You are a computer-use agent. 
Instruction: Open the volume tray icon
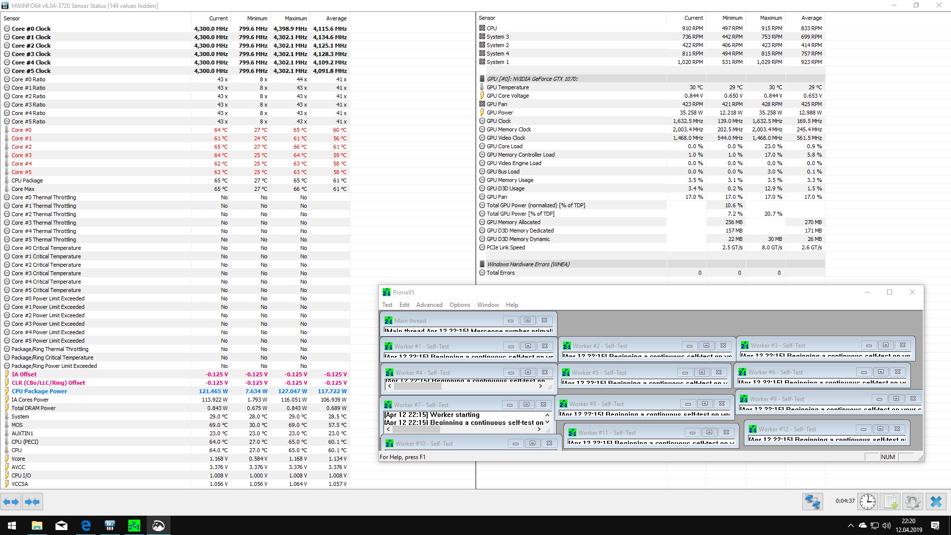[x=886, y=526]
